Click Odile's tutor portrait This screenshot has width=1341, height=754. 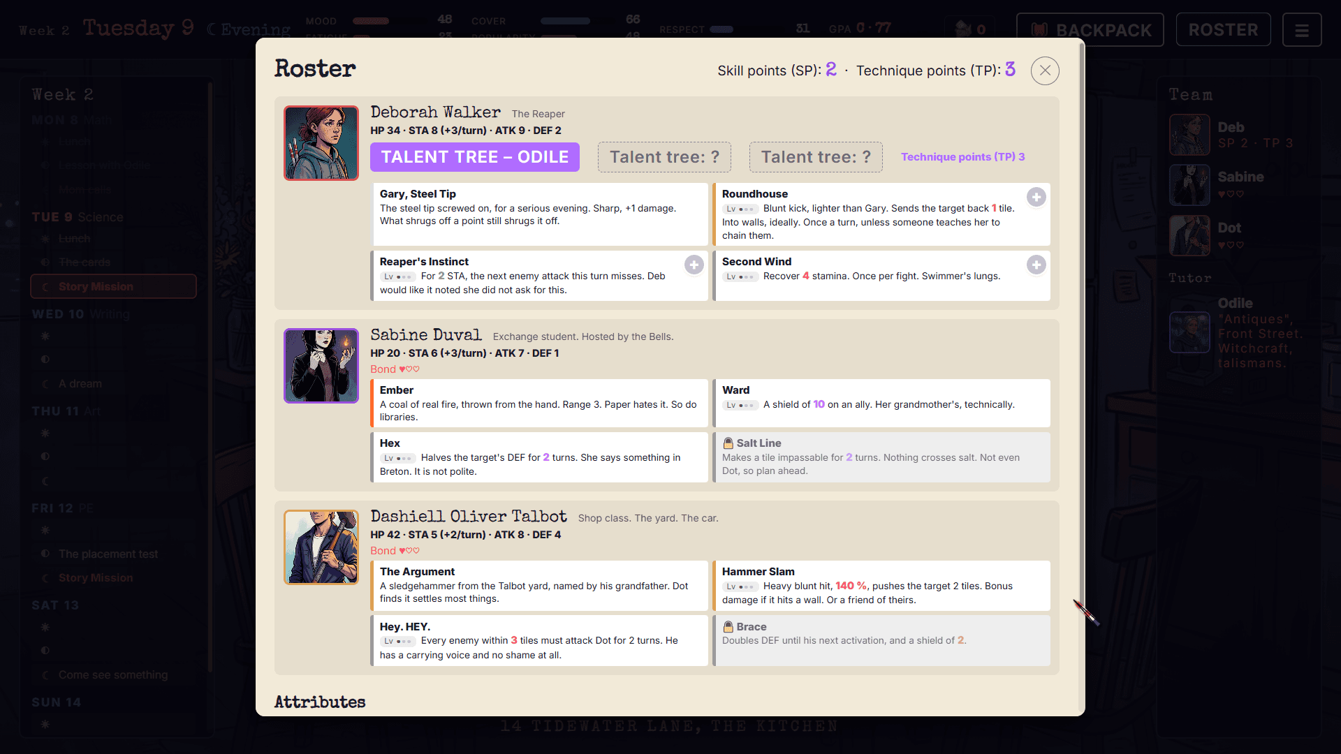(x=1189, y=332)
